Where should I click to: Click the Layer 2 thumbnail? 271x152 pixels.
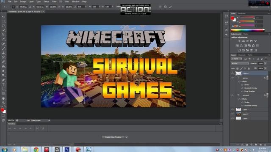pyautogui.click(x=238, y=114)
